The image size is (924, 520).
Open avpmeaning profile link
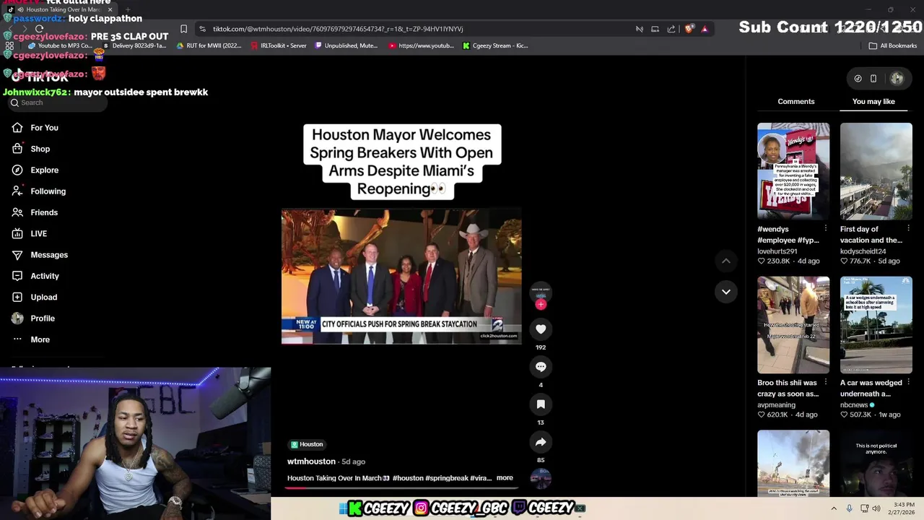(x=776, y=405)
